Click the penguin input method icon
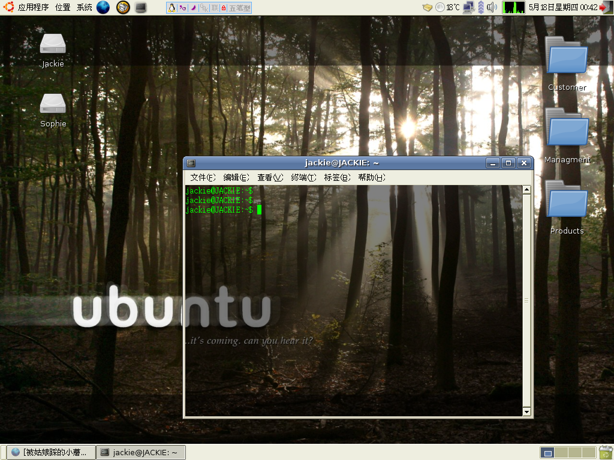 pyautogui.click(x=171, y=8)
